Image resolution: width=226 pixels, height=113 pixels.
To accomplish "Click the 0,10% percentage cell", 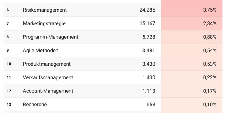I will [x=210, y=105].
